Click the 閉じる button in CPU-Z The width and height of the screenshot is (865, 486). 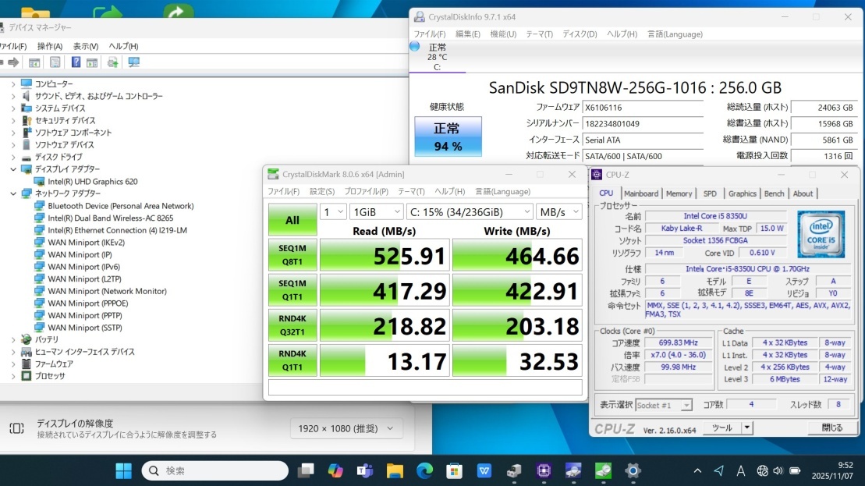click(x=832, y=427)
